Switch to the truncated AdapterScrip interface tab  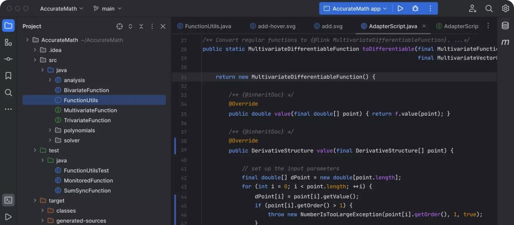457,26
